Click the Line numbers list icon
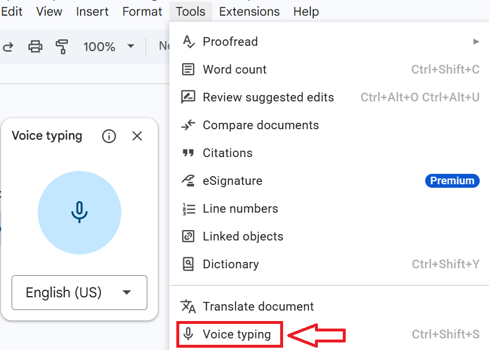 (189, 209)
